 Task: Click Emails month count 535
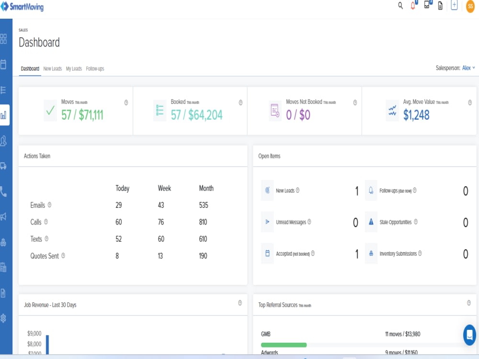[204, 205]
